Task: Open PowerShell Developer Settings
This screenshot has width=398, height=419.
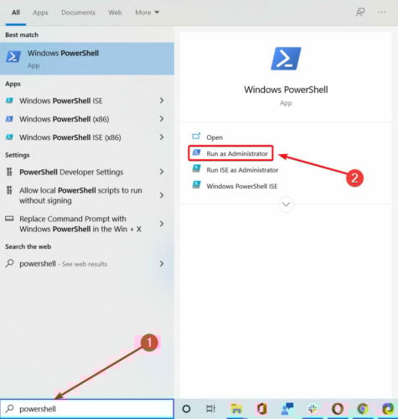Action: [87, 172]
